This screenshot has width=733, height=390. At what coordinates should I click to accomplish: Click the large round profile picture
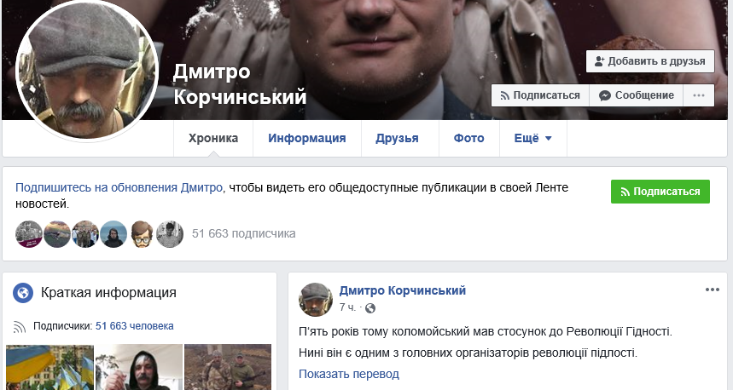pos(86,69)
